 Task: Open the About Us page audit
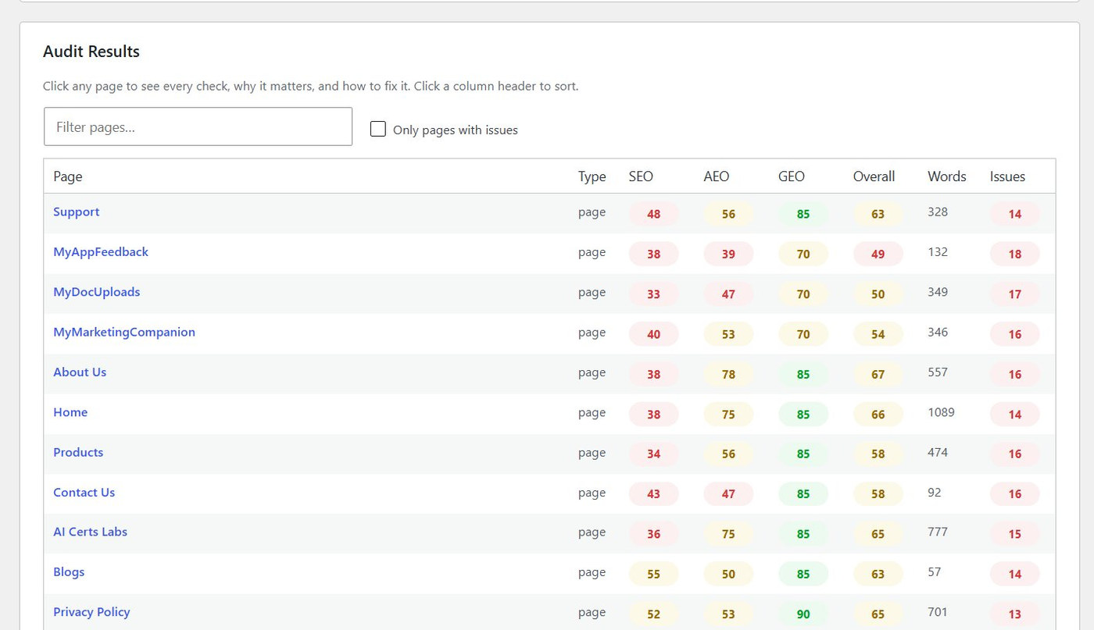tap(80, 372)
